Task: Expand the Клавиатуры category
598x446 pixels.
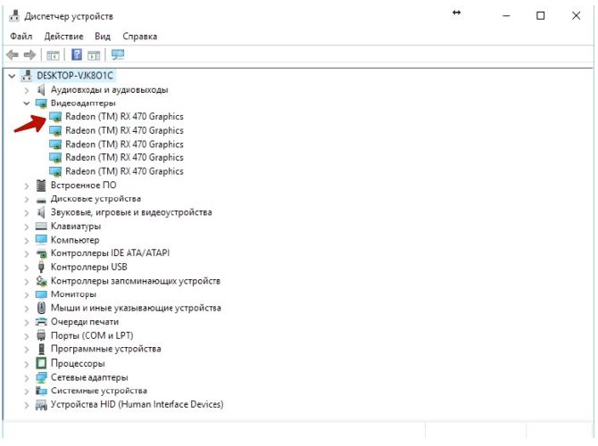Action: 26,227
